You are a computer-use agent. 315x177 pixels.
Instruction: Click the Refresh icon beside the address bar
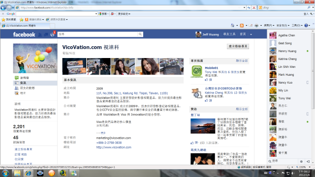[x=249, y=8]
